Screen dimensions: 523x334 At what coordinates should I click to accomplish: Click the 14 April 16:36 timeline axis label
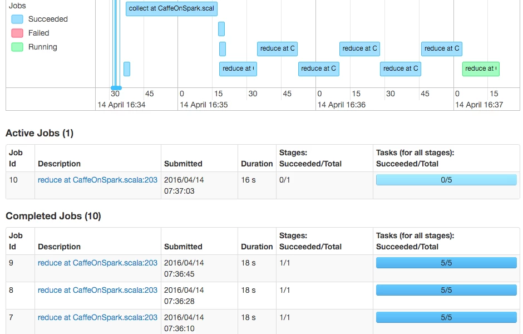tap(342, 105)
